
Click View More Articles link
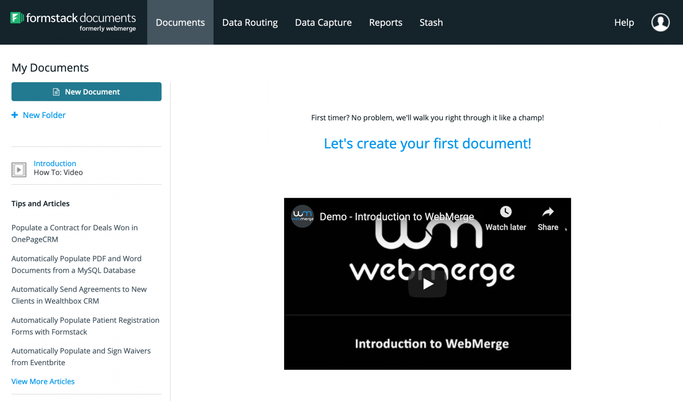click(x=43, y=381)
